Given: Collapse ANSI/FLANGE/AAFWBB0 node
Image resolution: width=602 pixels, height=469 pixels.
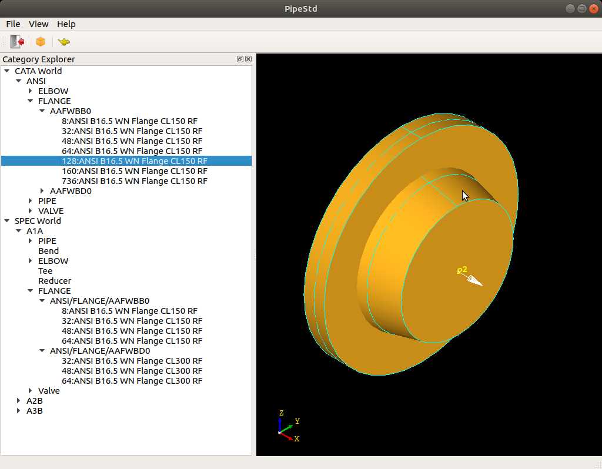Looking at the screenshot, I should [x=42, y=300].
